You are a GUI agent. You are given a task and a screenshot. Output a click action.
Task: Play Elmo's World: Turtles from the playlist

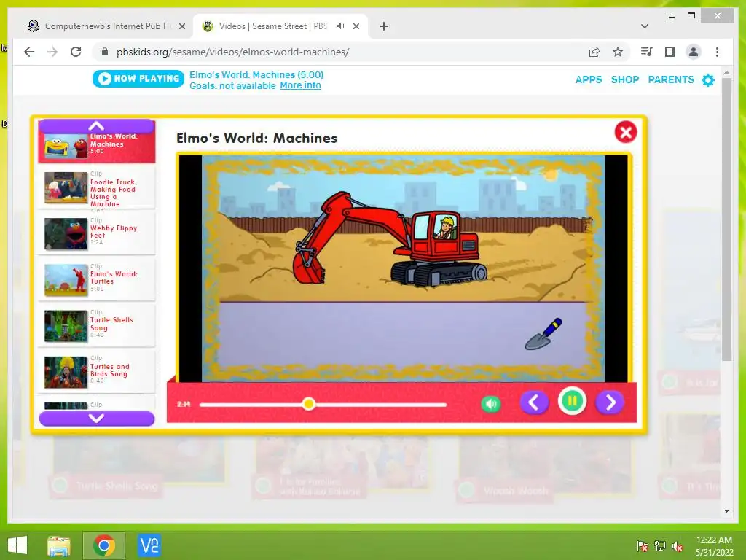[x=97, y=279]
